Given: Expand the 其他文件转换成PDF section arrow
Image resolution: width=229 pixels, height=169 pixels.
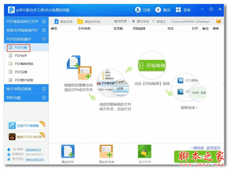Looking at the screenshot, I should click(x=44, y=30).
